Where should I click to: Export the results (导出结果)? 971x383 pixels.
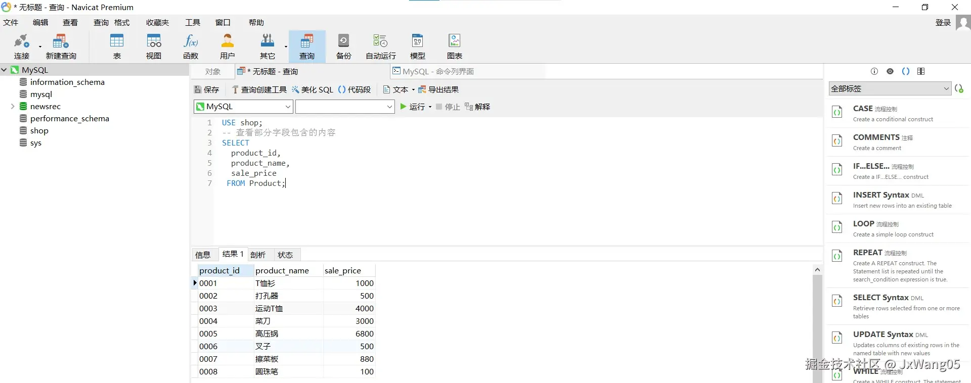[x=438, y=89]
